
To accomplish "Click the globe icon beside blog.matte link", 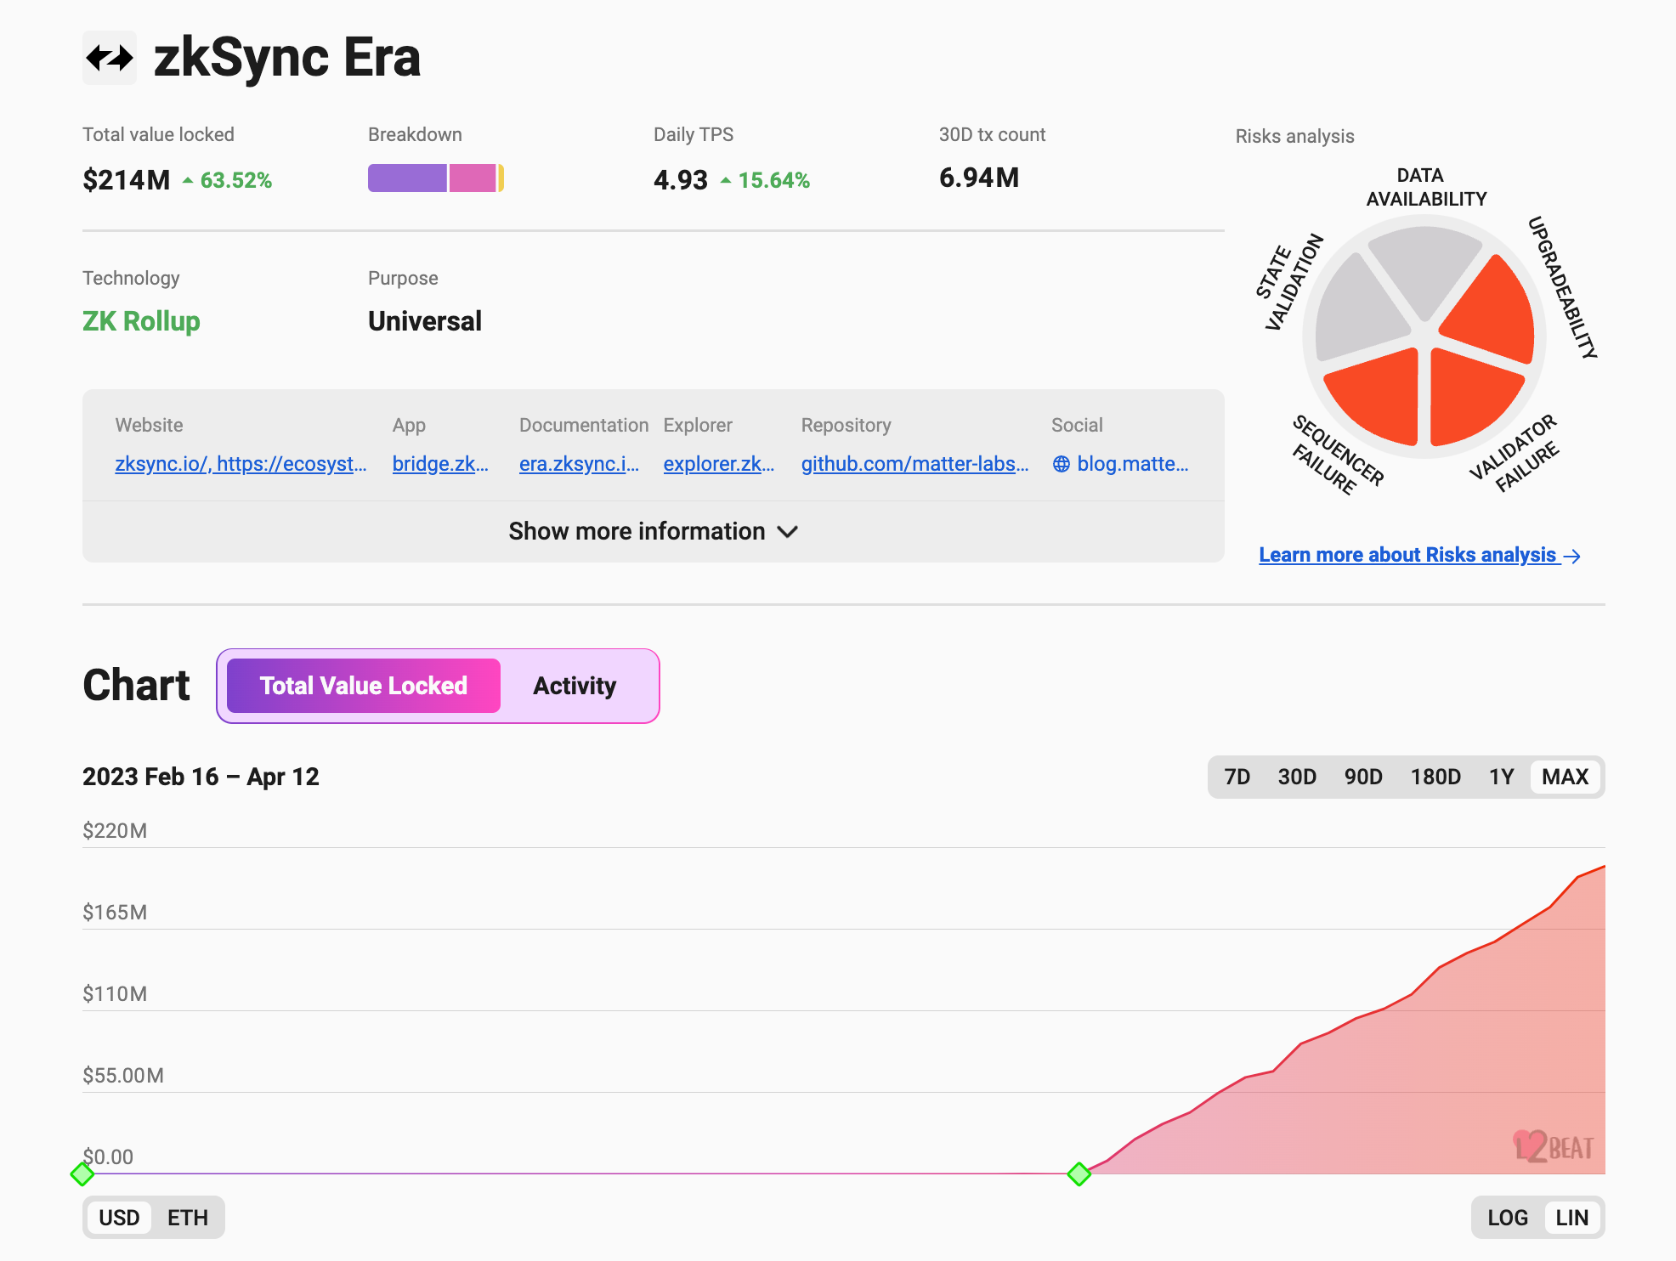I will (1062, 464).
